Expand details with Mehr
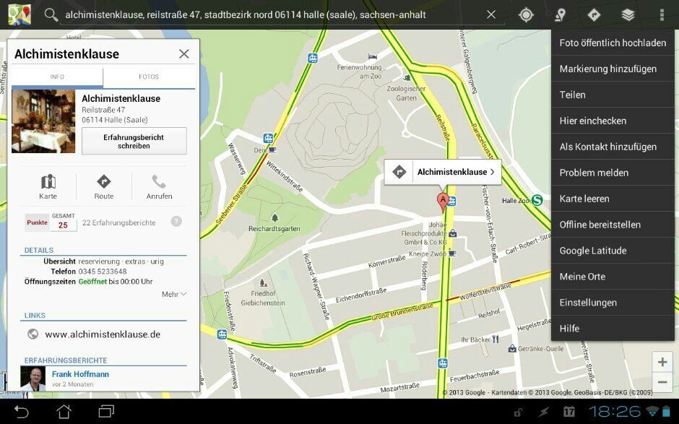Screen dimensions: 679x424 pyautogui.click(x=174, y=294)
